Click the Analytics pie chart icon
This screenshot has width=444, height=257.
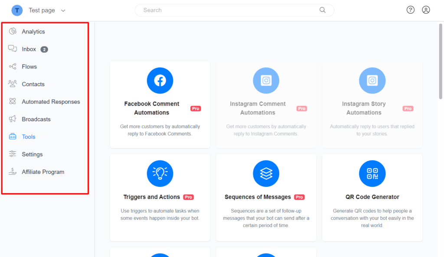13,31
